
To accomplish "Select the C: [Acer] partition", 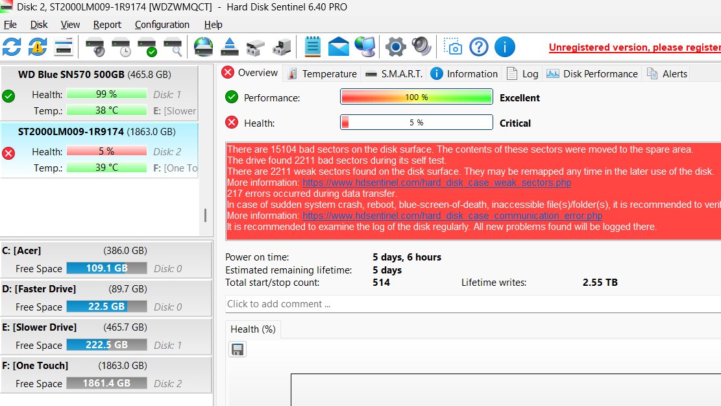I will point(106,259).
